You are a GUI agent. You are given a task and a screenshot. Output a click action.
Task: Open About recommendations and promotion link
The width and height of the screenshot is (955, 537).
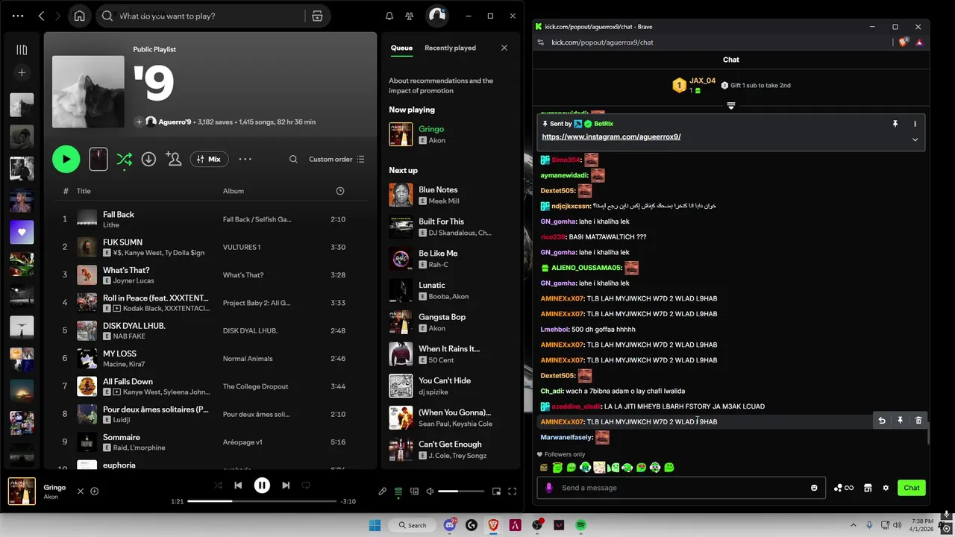point(441,85)
